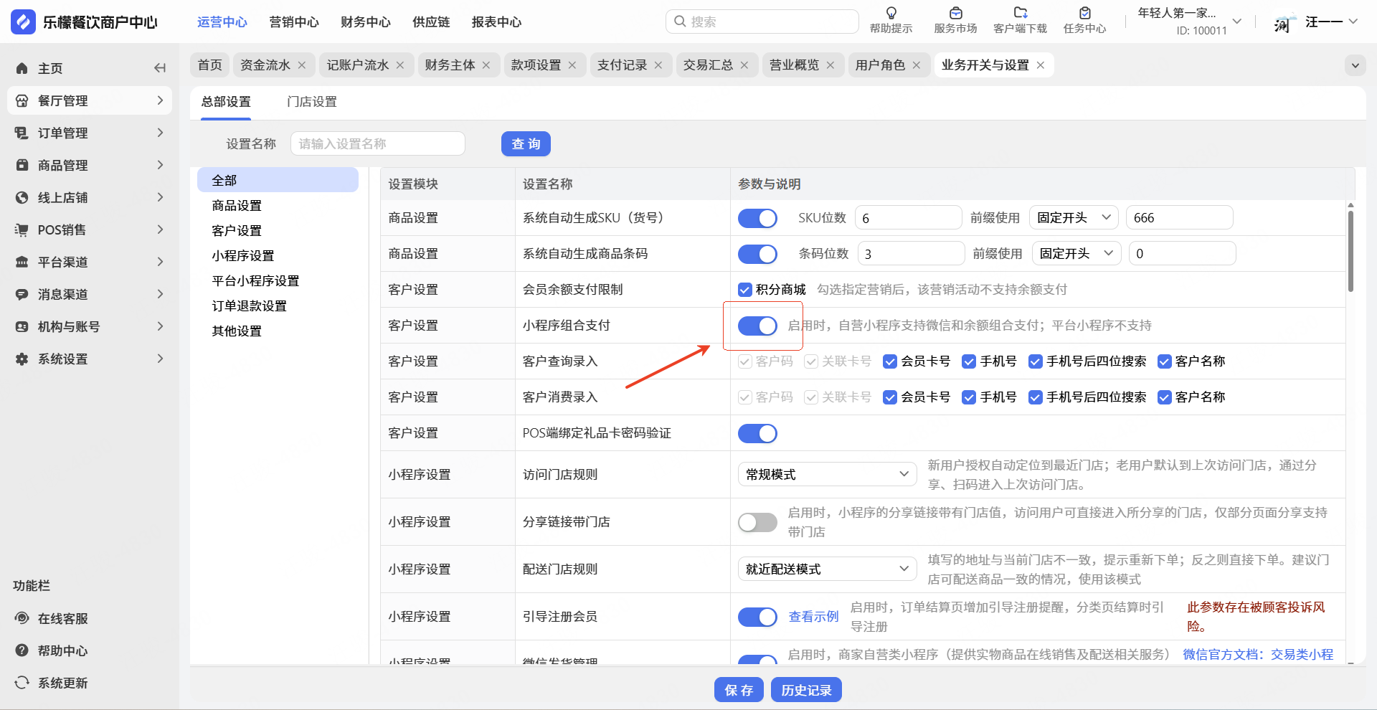Image resolution: width=1377 pixels, height=710 pixels.
Task: Collapse the sidebar with the arrow icon
Action: pos(160,68)
